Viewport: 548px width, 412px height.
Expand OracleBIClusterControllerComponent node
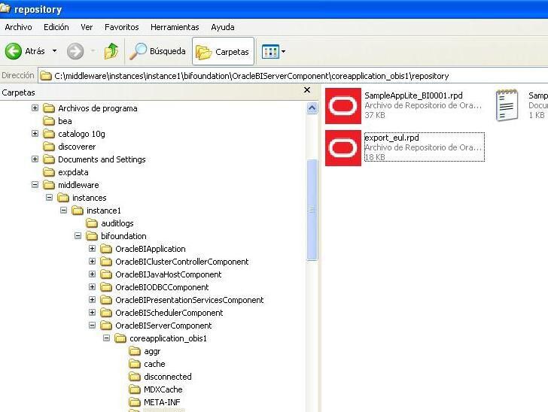click(x=93, y=262)
